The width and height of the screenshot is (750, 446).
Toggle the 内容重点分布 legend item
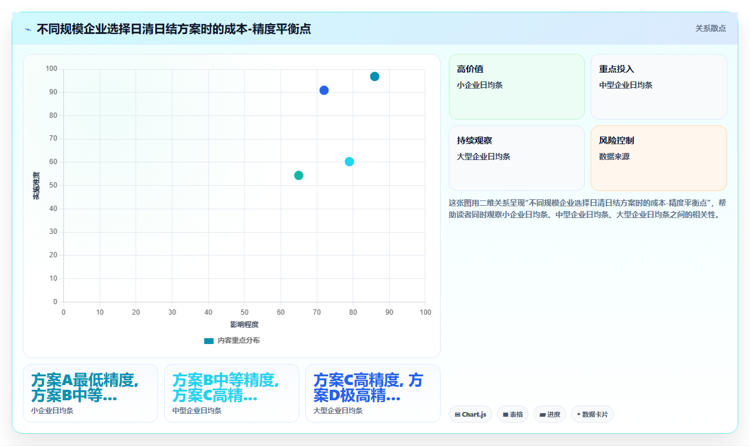click(x=231, y=341)
